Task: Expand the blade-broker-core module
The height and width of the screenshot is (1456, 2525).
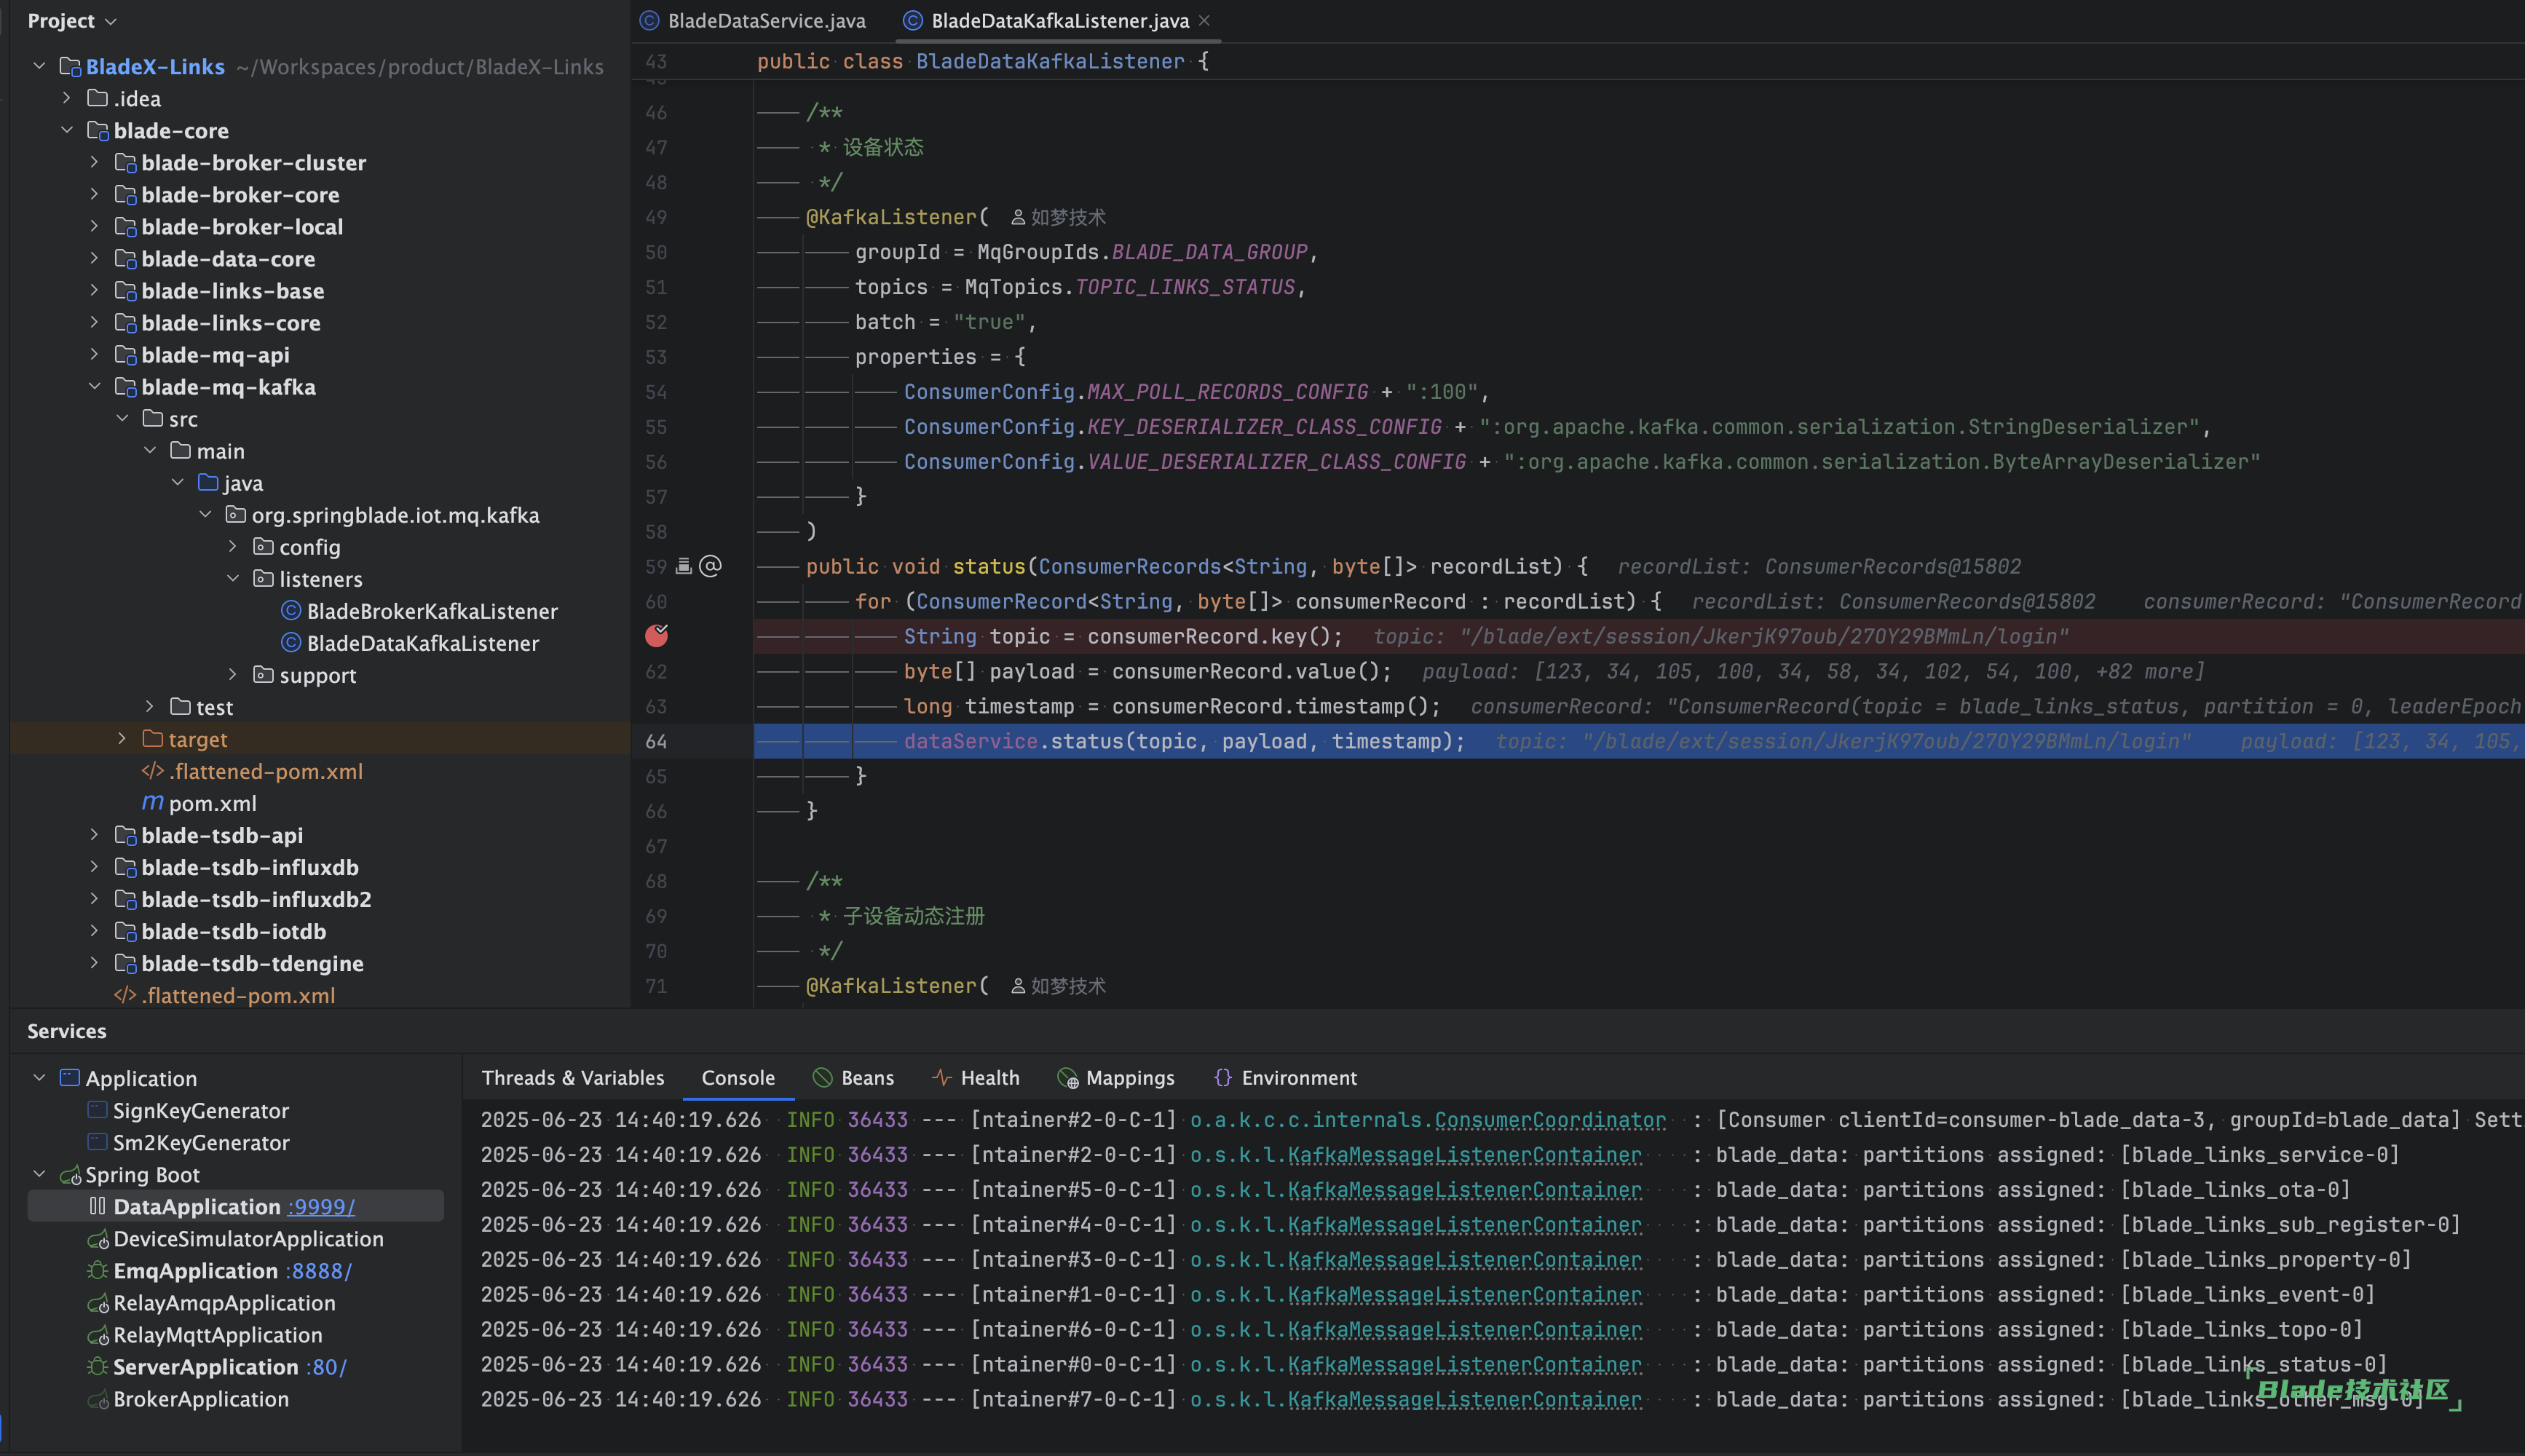Action: 94,194
